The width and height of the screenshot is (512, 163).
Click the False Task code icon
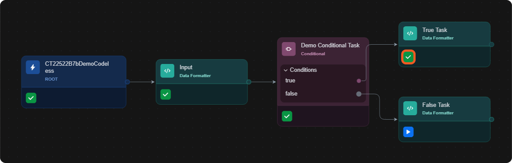[410, 108]
